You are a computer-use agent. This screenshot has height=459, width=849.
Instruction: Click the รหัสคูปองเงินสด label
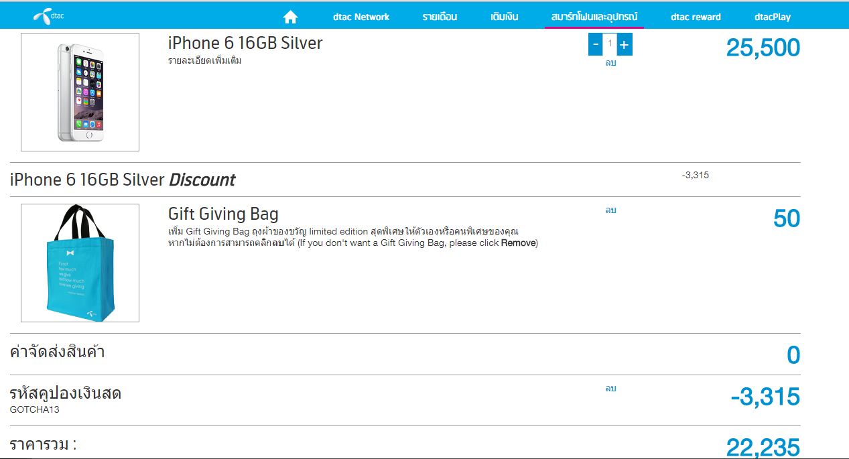click(x=66, y=393)
